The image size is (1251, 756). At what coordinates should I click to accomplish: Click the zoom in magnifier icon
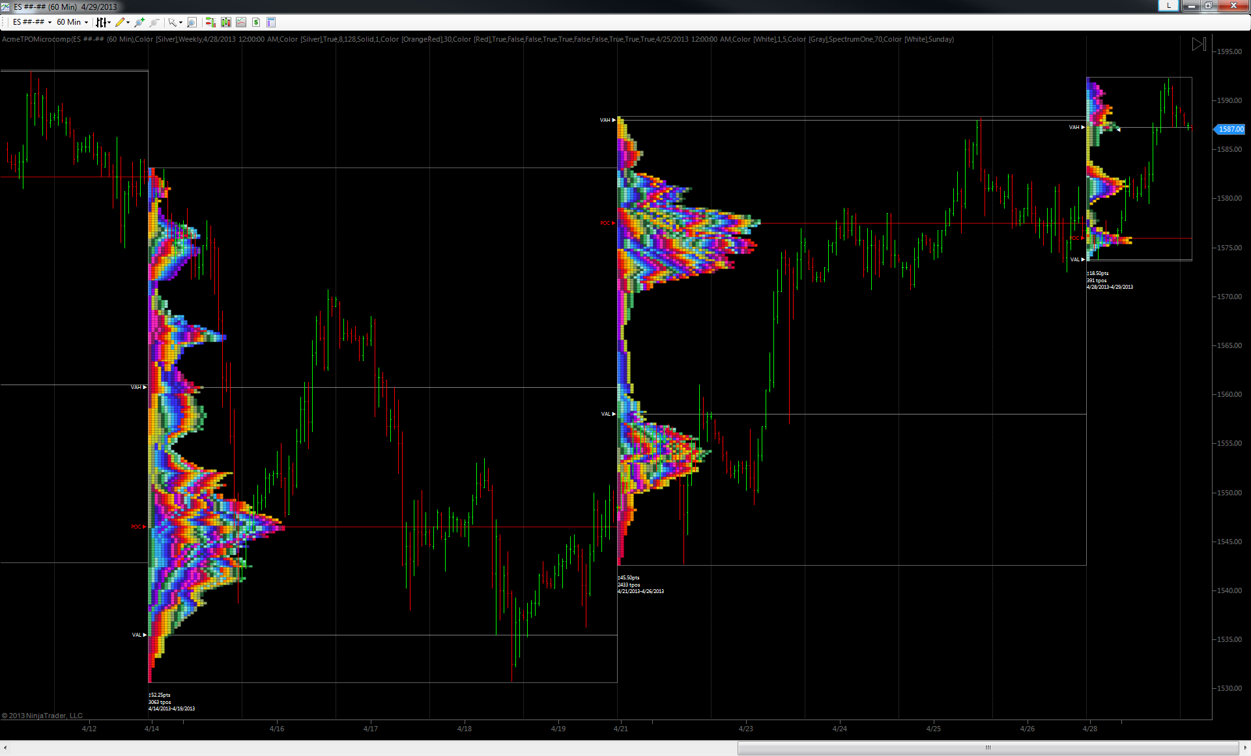click(139, 22)
